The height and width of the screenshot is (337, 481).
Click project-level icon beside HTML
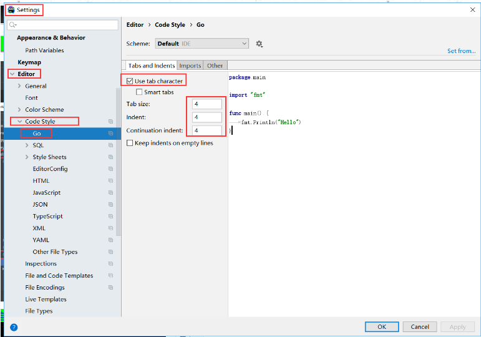111,181
